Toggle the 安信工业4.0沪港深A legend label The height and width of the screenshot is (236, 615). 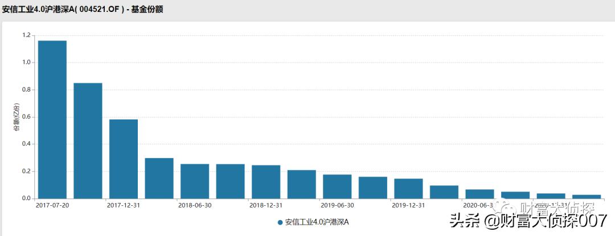pos(317,222)
